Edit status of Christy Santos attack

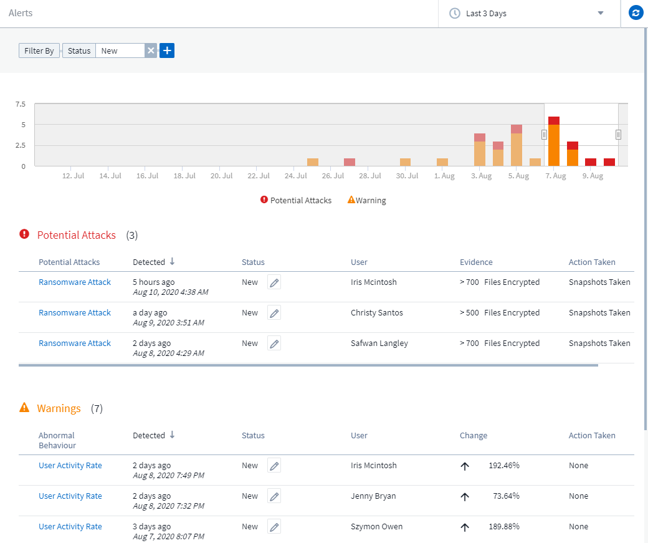274,313
